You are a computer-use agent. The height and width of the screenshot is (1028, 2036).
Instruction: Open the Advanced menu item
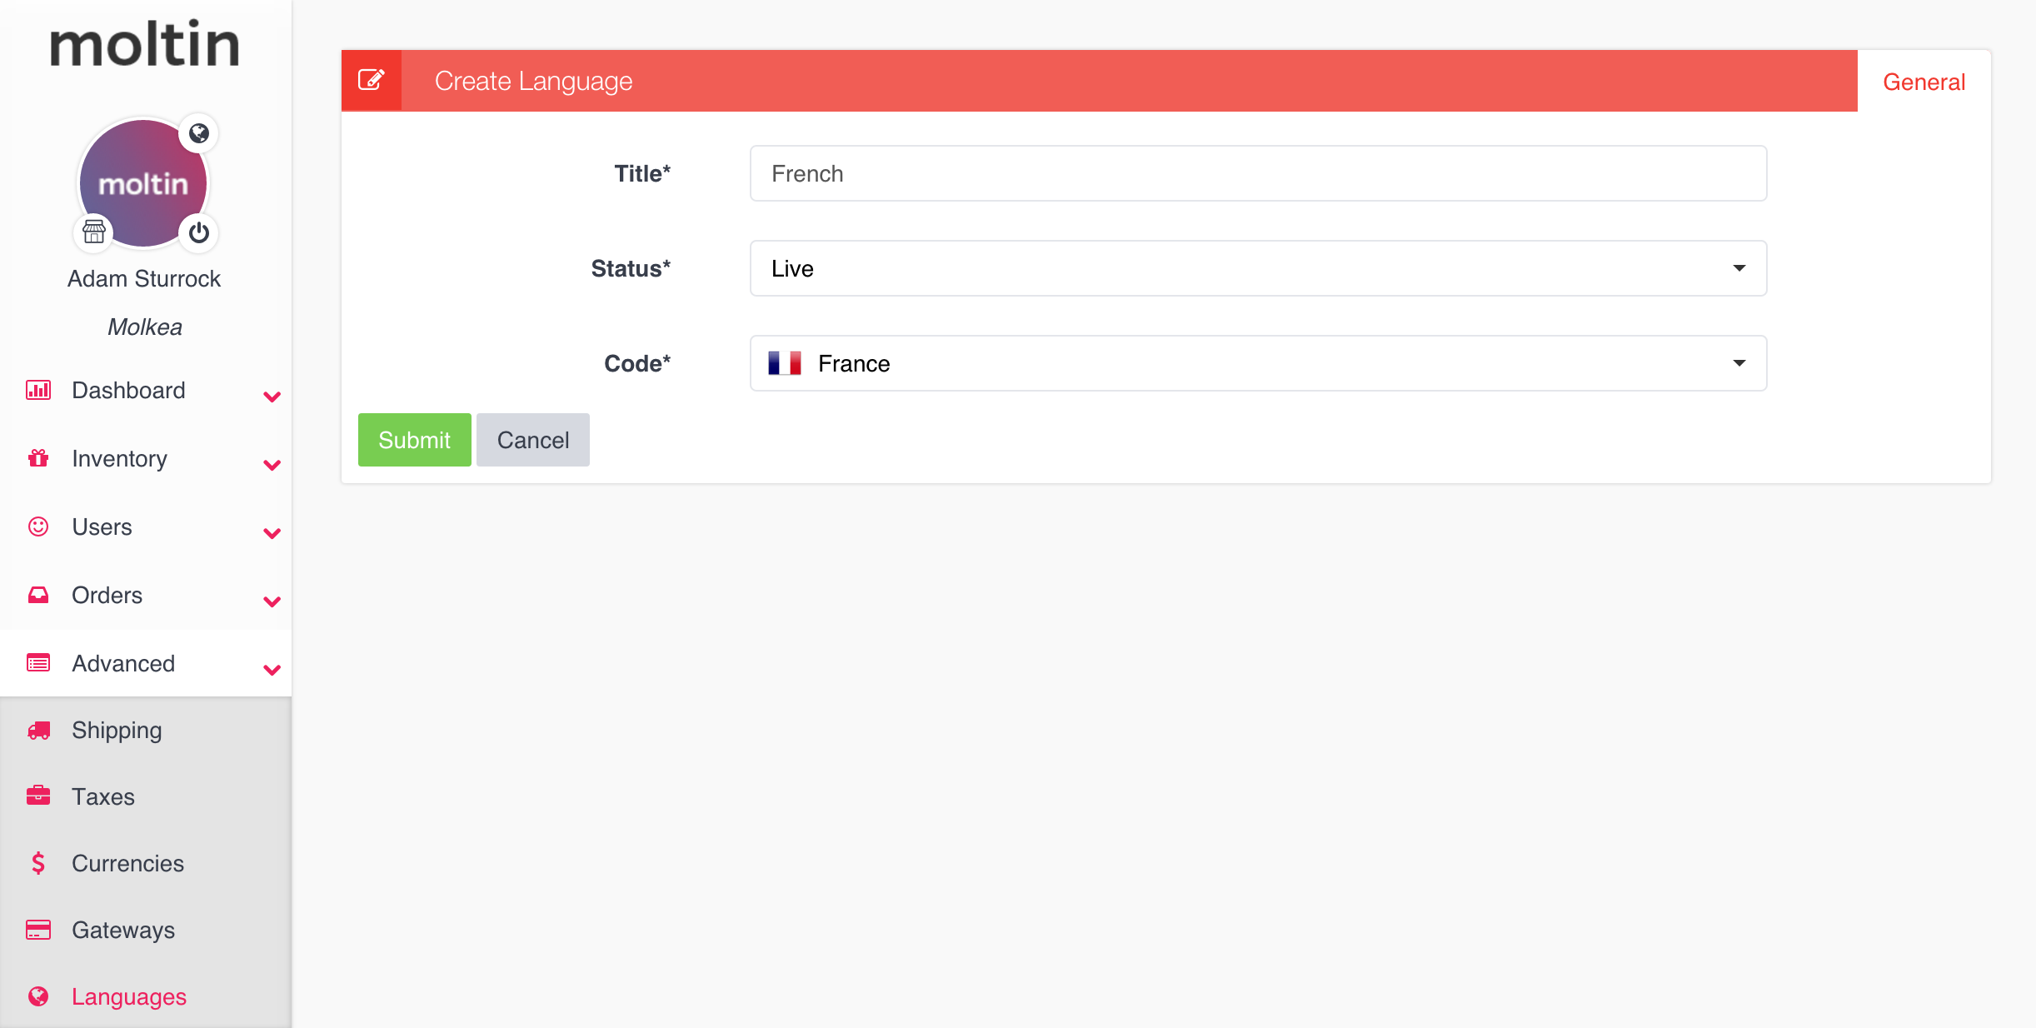pos(146,663)
